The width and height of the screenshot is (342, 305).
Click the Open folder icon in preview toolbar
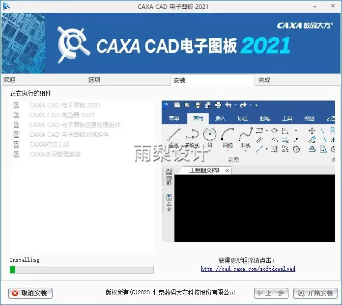187,105
